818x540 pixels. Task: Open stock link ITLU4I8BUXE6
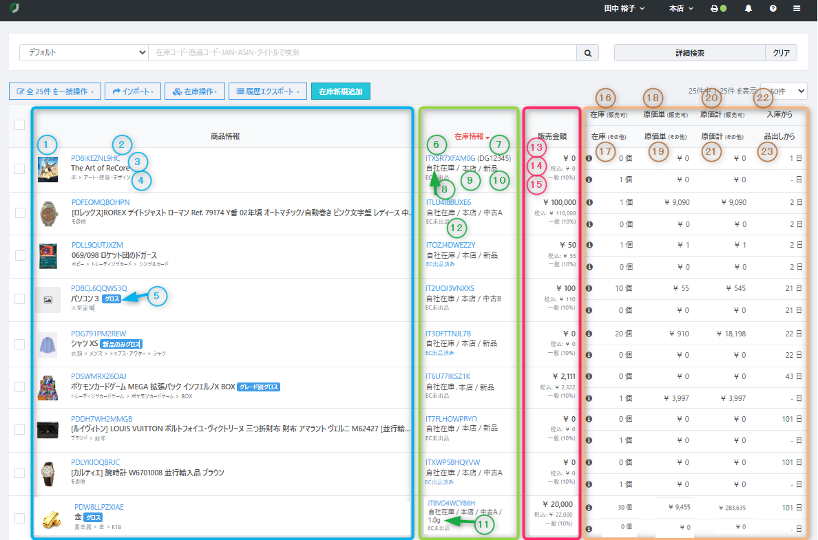(x=449, y=202)
